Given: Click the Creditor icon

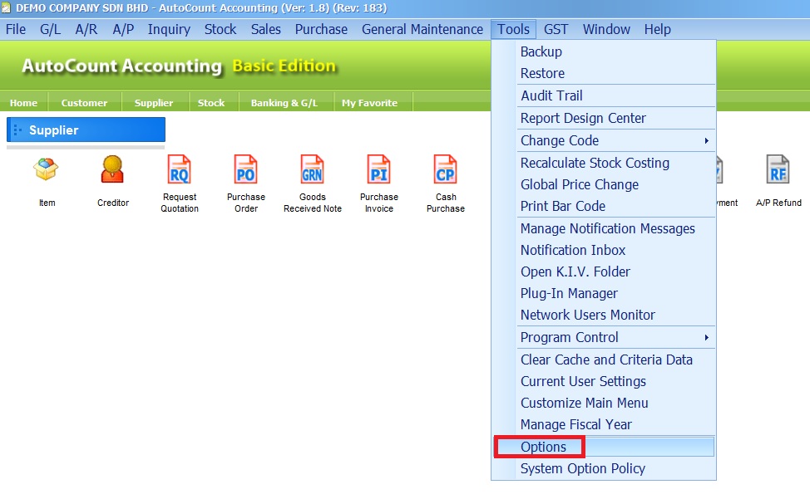Looking at the screenshot, I should pyautogui.click(x=113, y=171).
